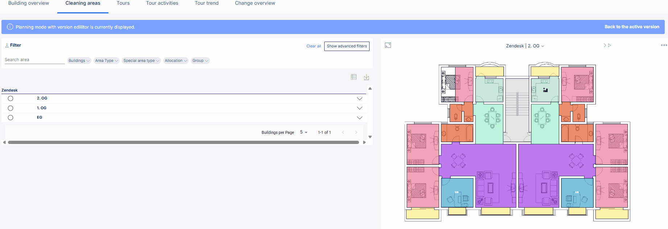
Task: Switch to the Tours tab
Action: [123, 3]
